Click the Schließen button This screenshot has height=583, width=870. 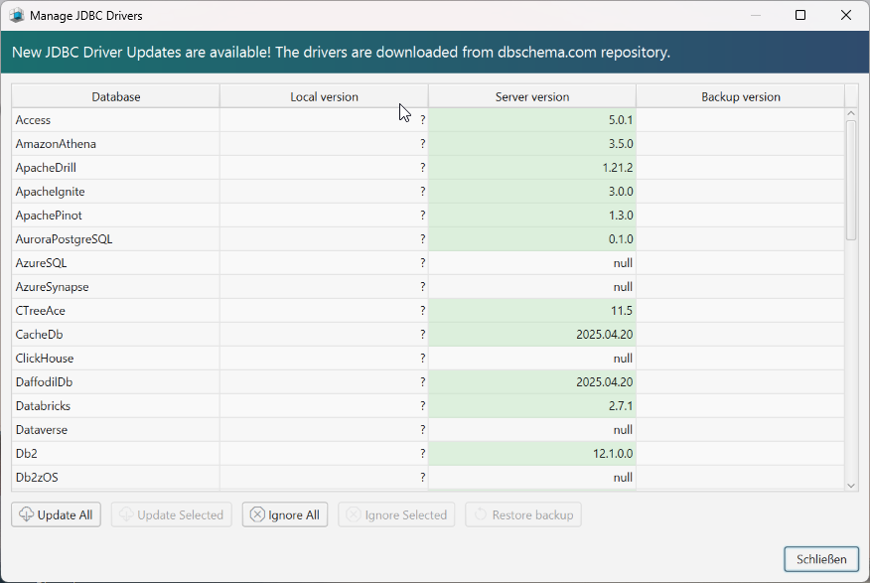point(821,559)
